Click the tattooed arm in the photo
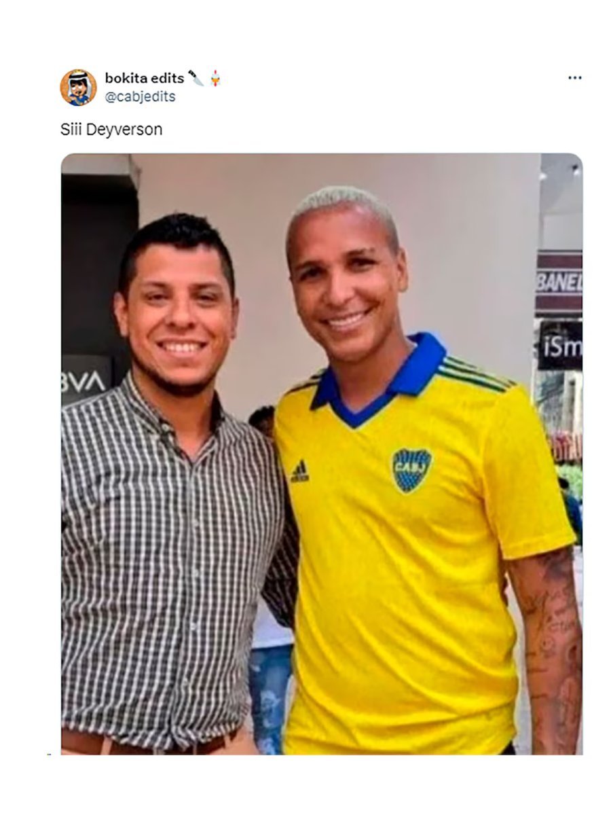 (x=547, y=652)
